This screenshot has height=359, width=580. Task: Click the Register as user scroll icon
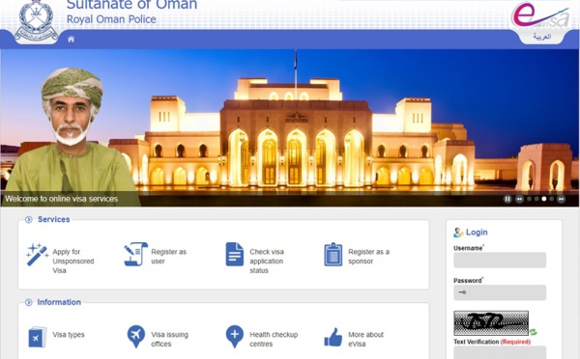(x=135, y=254)
